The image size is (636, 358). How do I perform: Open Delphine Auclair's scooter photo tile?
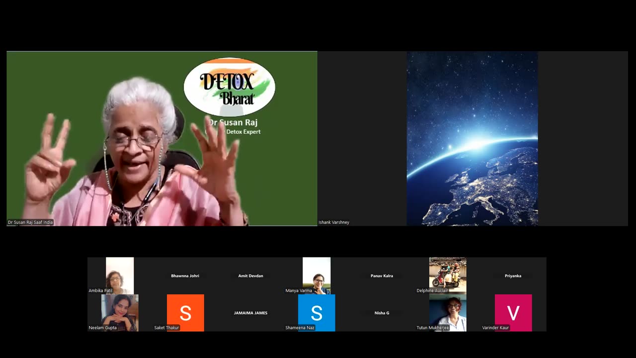click(448, 275)
